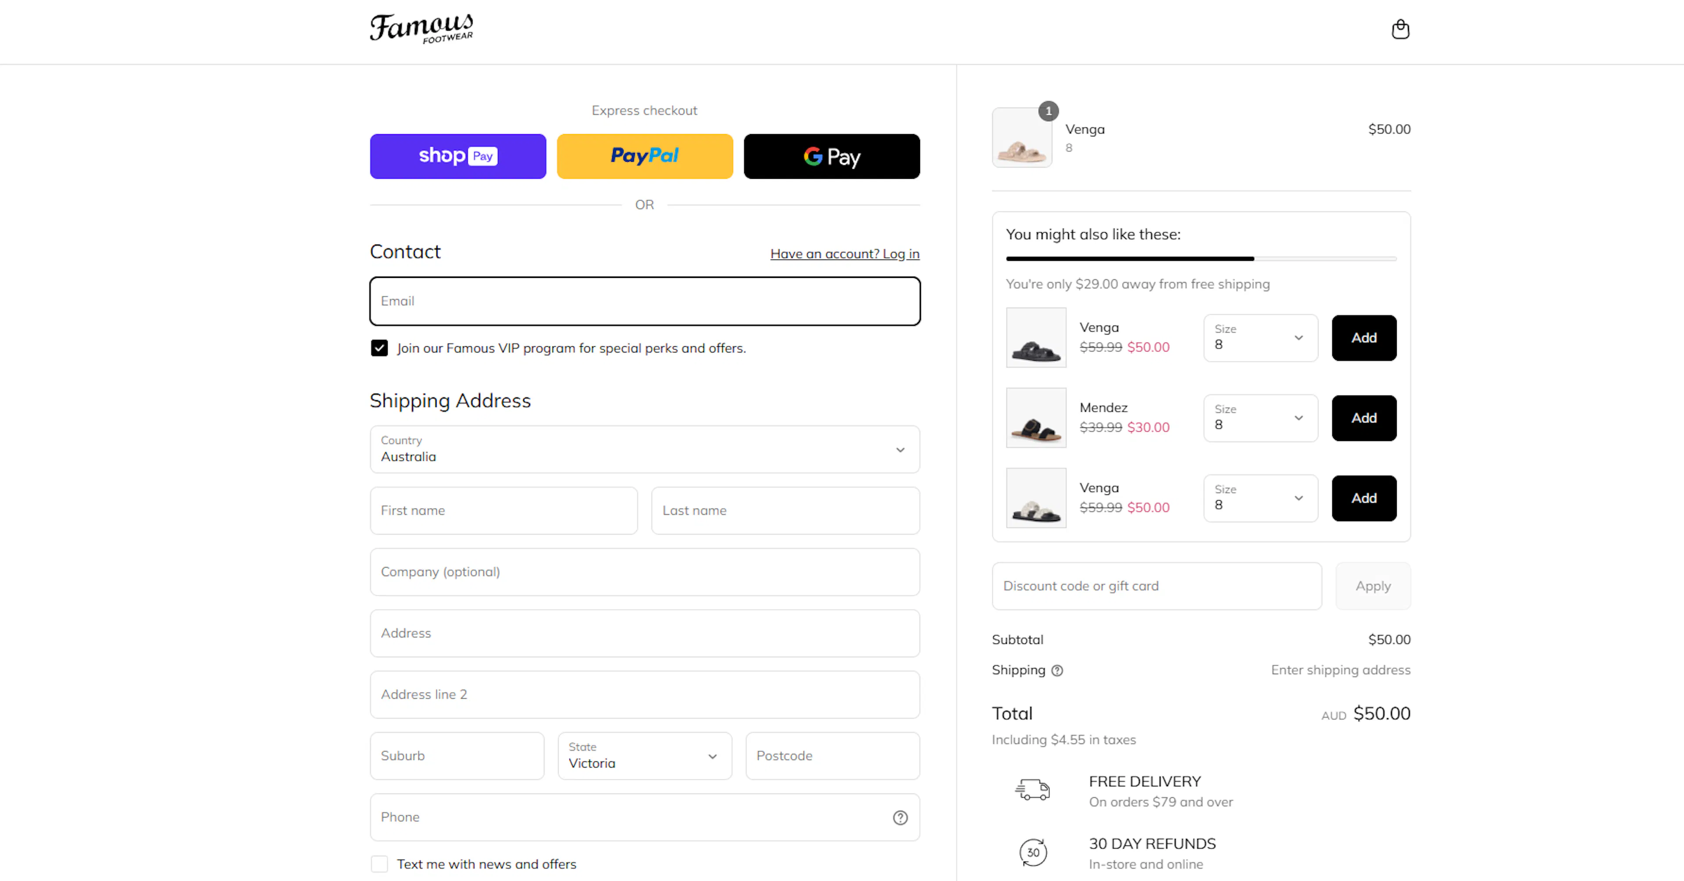Pay with Shop Pay
Screen dimensions: 1684x881
[x=457, y=156]
